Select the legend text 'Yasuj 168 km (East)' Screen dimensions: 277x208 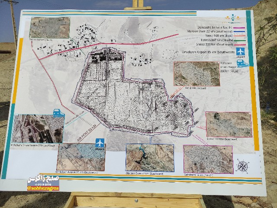[x=218, y=35]
